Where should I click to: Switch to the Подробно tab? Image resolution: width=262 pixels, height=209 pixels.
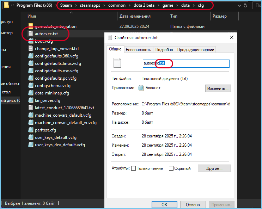(164, 50)
